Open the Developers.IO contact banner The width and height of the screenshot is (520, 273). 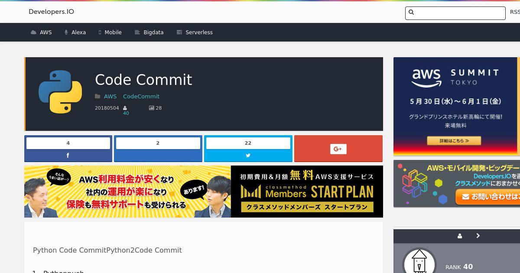click(457, 184)
